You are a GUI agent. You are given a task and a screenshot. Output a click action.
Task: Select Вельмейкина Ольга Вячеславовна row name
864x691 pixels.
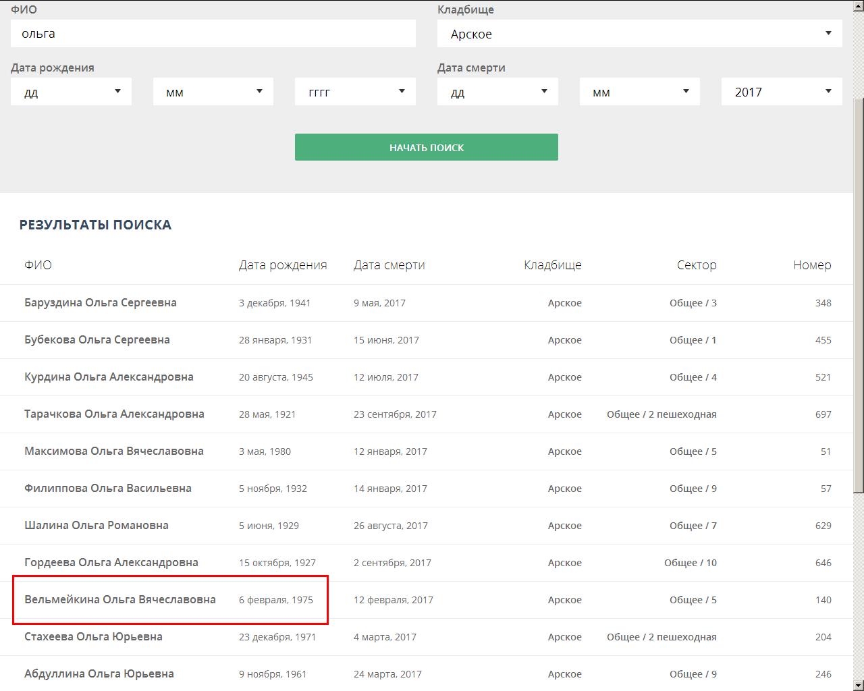120,600
